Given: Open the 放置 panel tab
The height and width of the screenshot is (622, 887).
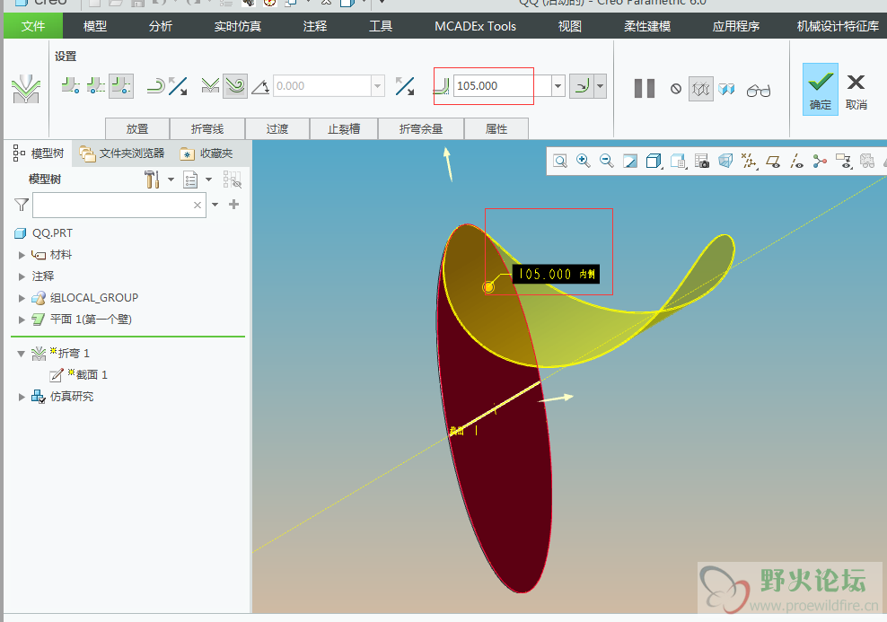Looking at the screenshot, I should coord(136,128).
